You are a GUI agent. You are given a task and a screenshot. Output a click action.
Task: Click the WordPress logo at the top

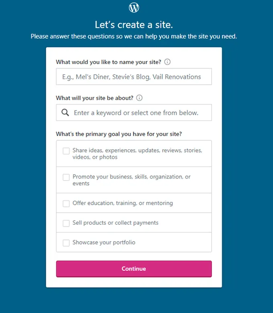[x=134, y=8]
